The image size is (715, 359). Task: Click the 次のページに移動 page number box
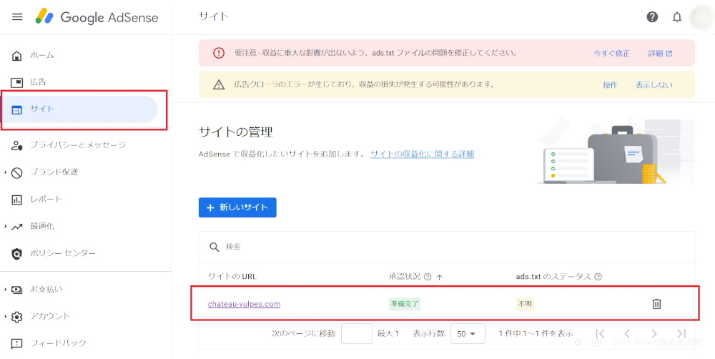click(357, 334)
